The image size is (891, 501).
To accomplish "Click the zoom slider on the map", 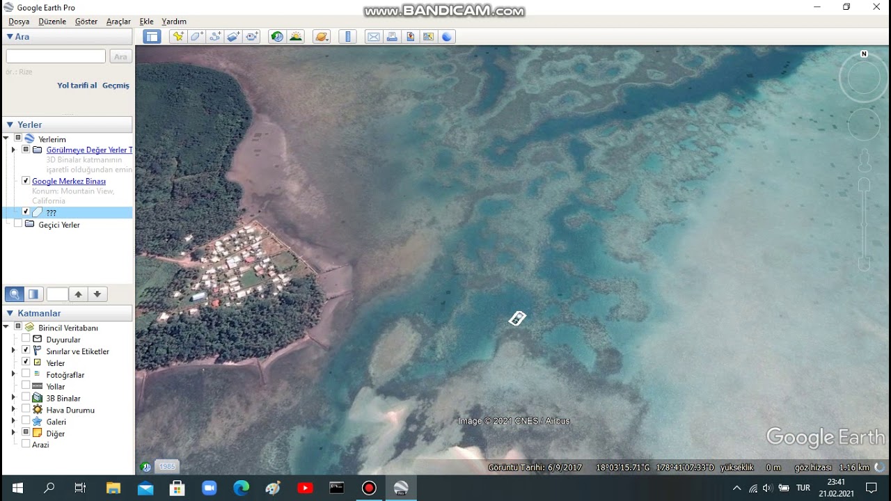I will pyautogui.click(x=865, y=224).
